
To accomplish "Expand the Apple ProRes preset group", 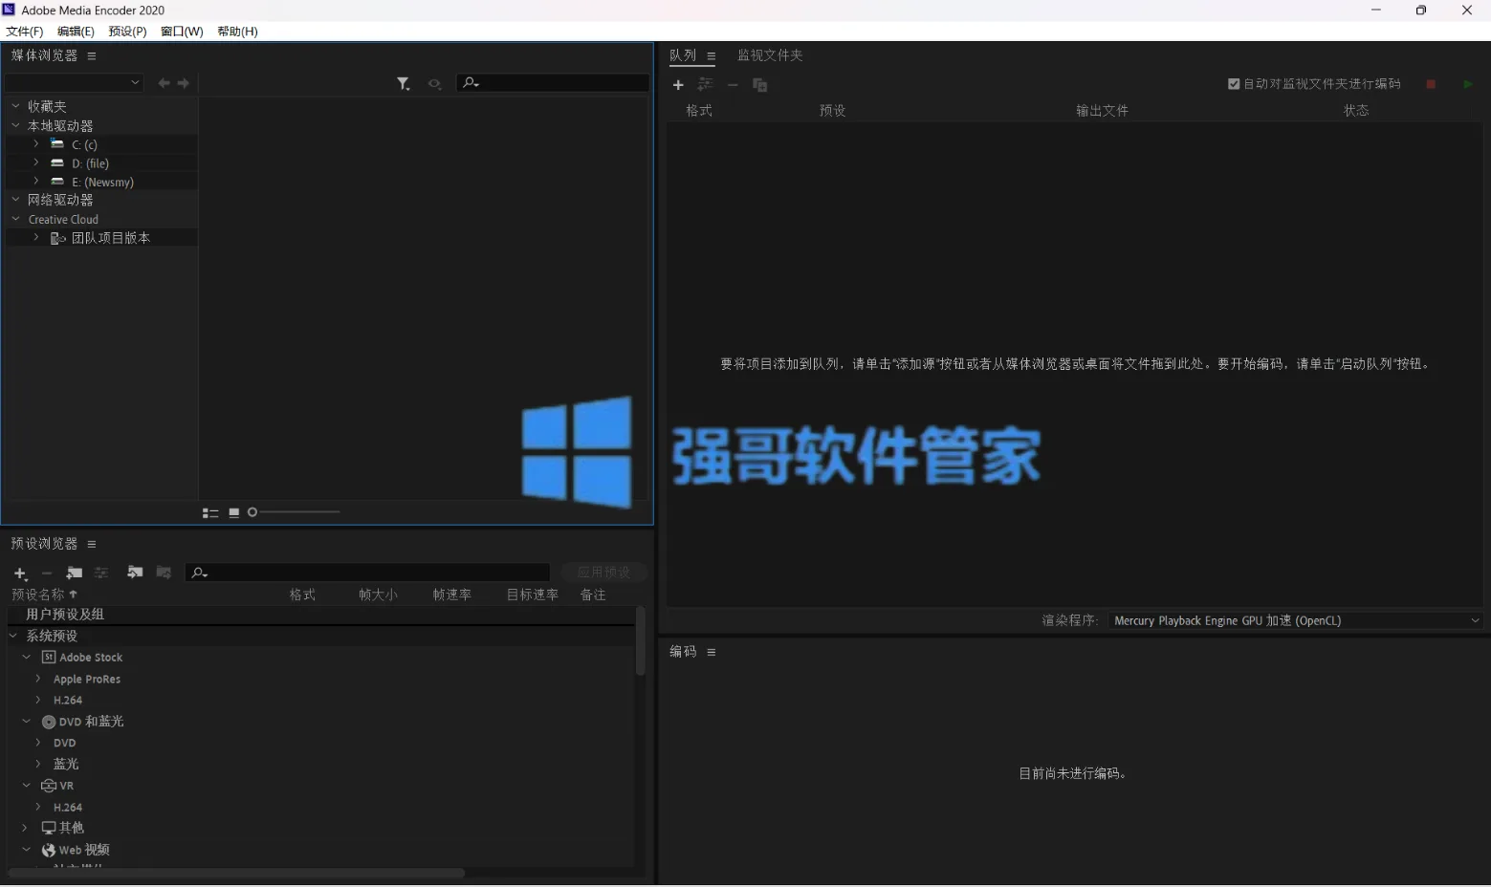I will [x=38, y=679].
